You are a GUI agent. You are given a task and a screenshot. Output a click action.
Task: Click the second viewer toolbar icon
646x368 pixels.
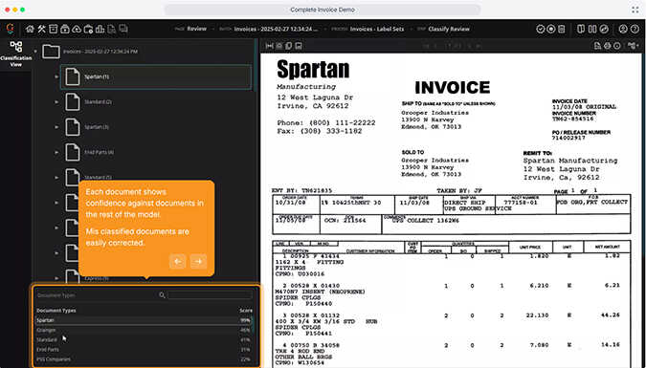pos(279,46)
